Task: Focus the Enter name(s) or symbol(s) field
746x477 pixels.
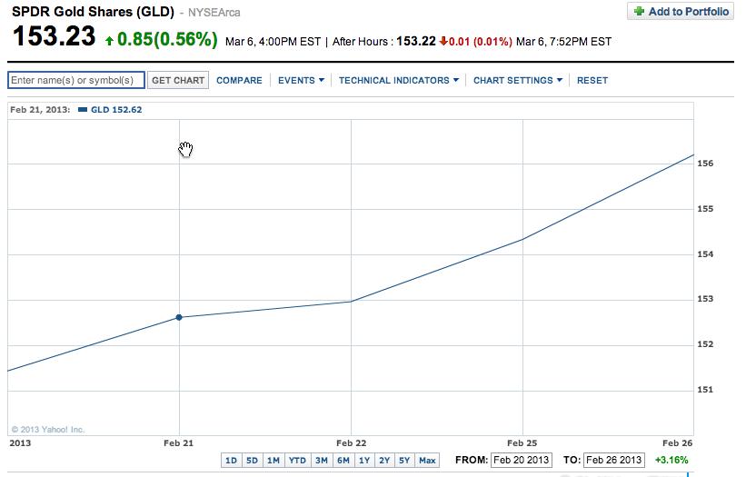Action: [76, 80]
